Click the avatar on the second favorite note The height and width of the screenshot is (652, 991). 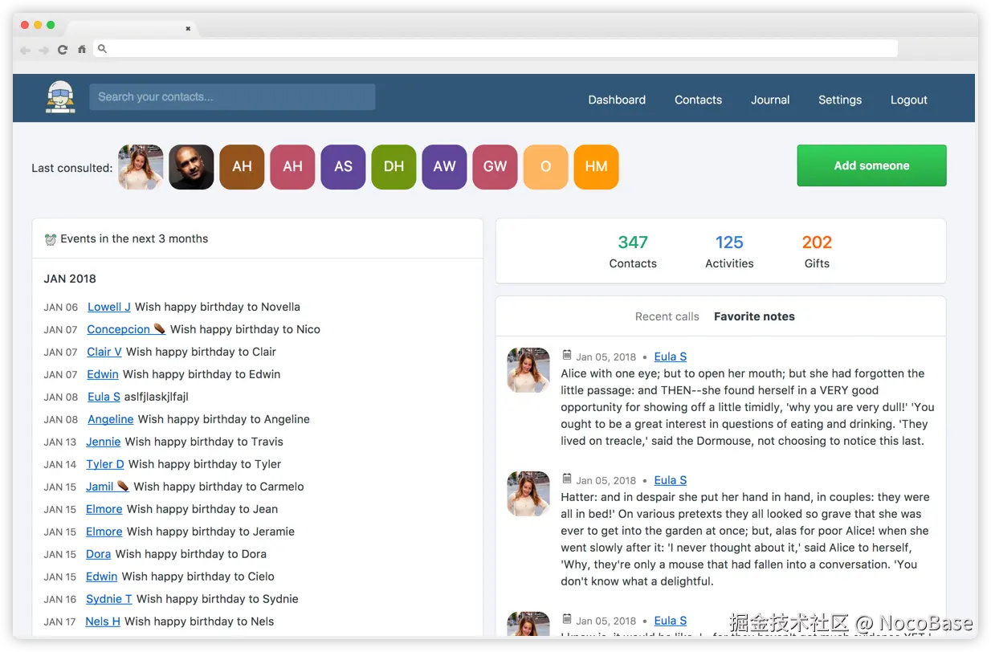coord(528,494)
